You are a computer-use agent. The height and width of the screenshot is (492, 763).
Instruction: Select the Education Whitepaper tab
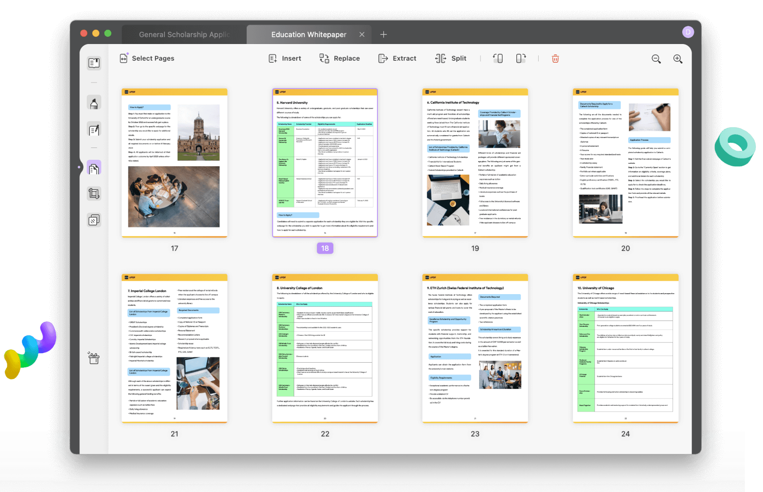309,34
